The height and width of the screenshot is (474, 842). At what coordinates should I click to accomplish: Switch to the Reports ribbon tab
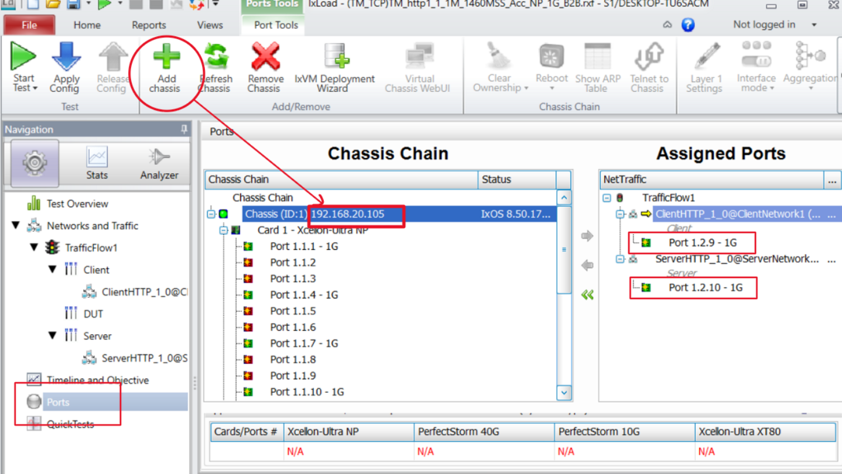pos(149,25)
